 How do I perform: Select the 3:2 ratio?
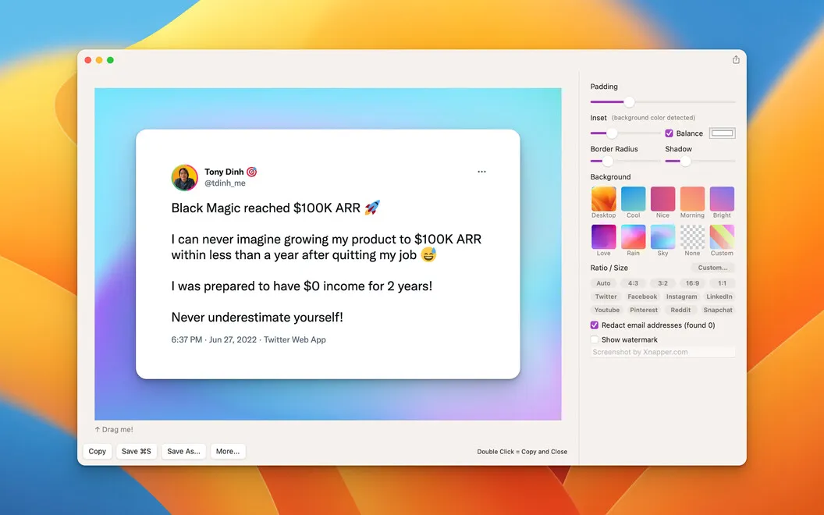pos(662,283)
